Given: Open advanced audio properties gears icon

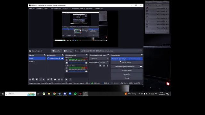Looking at the screenshot, I should point(66,79).
